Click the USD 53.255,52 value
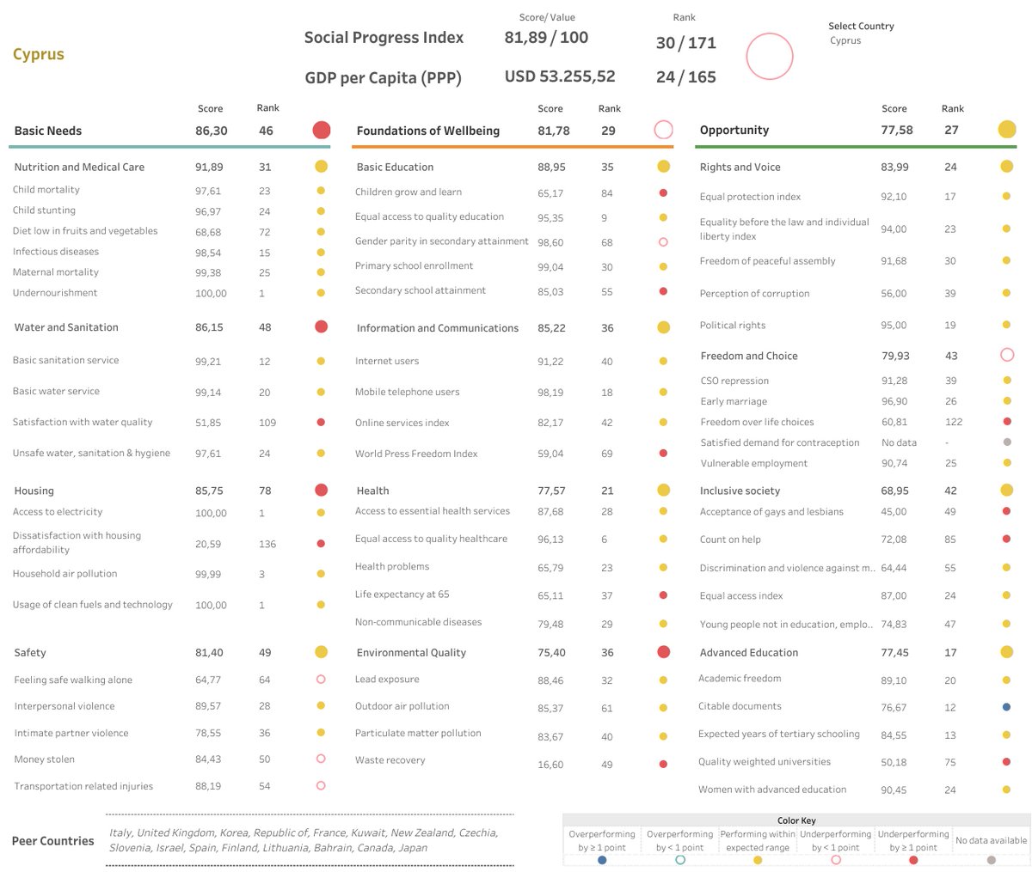 pyautogui.click(x=560, y=76)
